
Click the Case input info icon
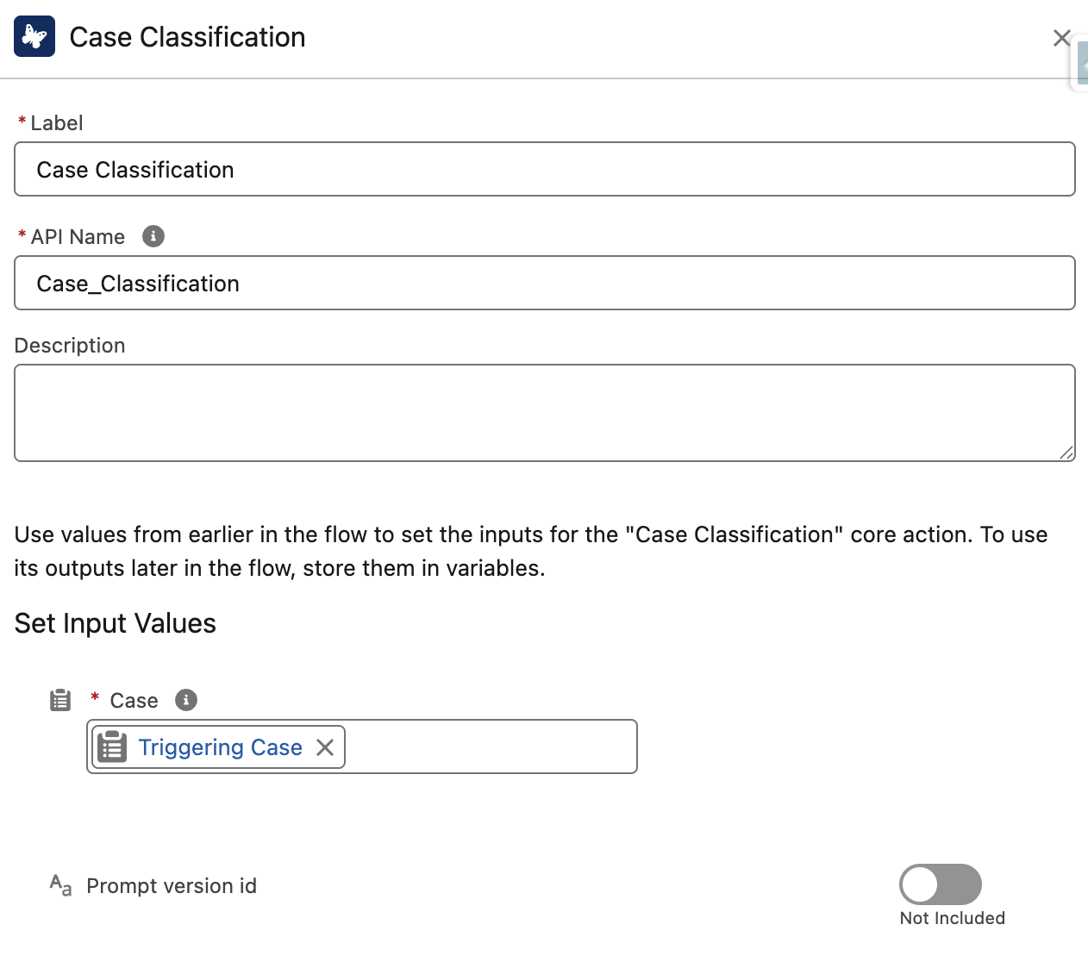coord(185,700)
